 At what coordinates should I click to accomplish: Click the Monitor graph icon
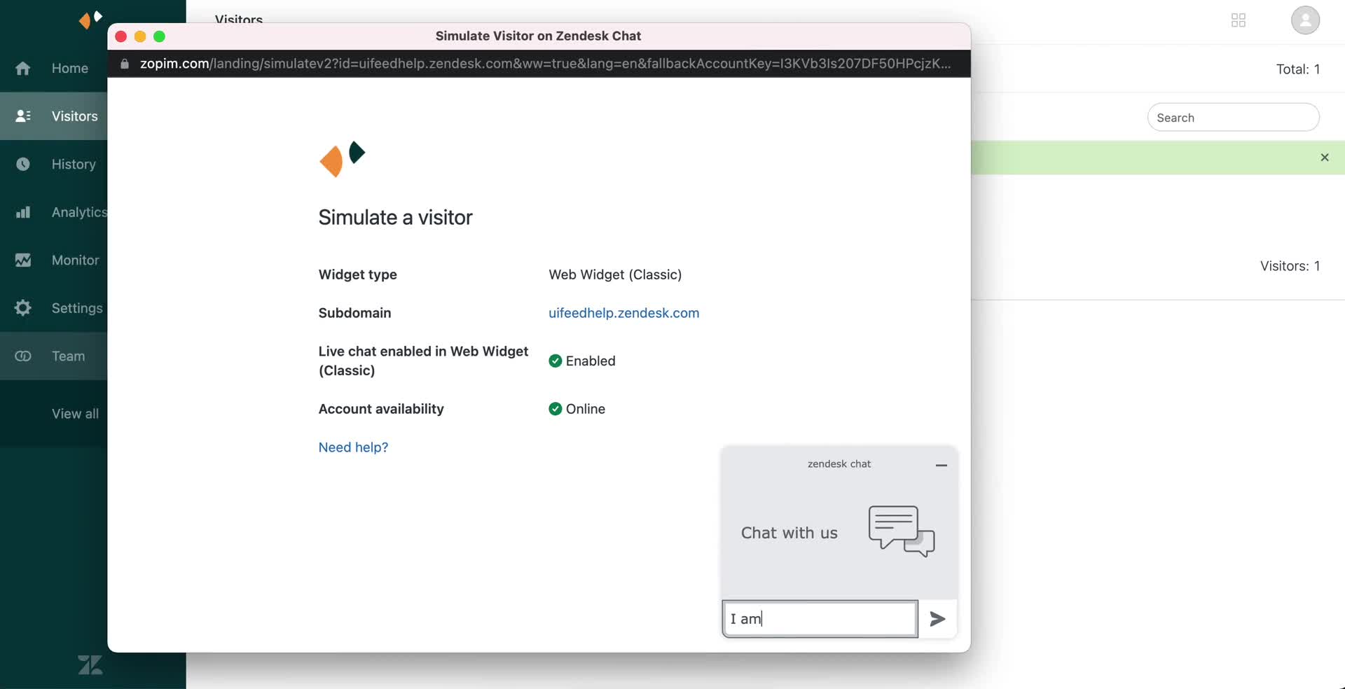click(23, 260)
